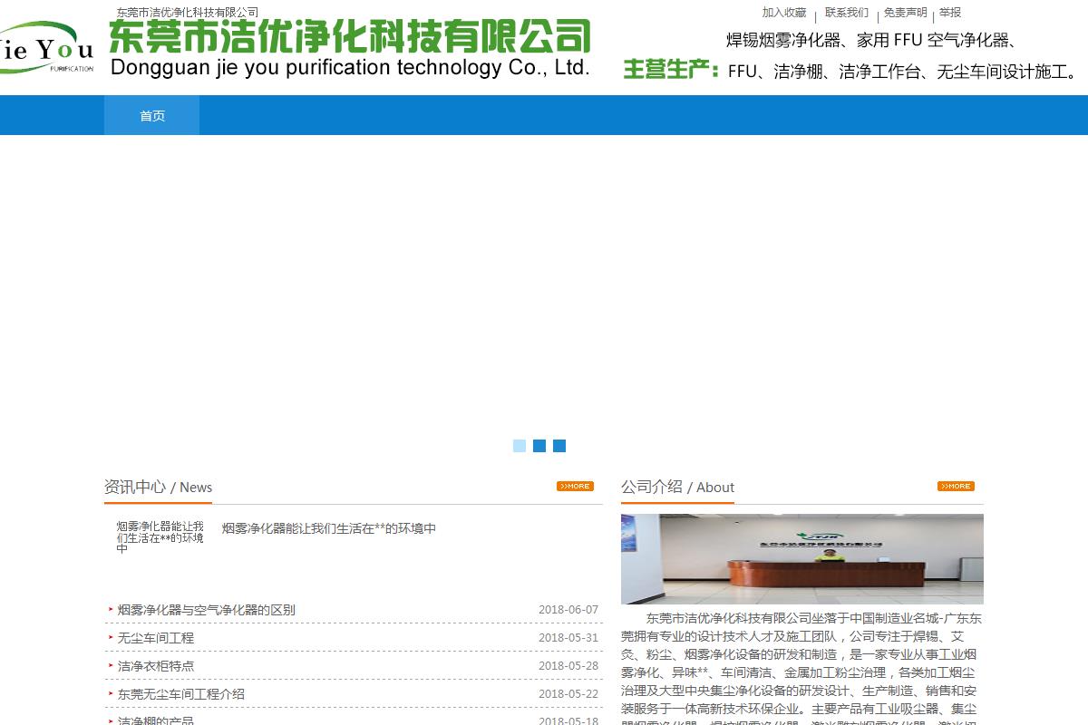The width and height of the screenshot is (1088, 725).
Task: Open the featured news headline 烟雾净化器能让我们生活在**的环境中
Action: [x=329, y=528]
